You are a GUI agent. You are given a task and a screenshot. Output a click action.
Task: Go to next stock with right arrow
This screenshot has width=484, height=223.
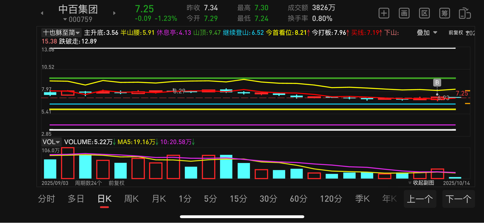click(114, 13)
